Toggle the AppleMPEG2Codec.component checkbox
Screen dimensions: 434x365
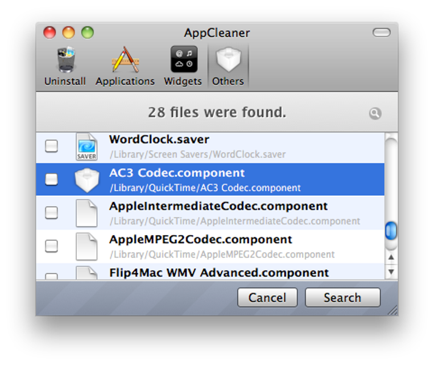(x=51, y=246)
